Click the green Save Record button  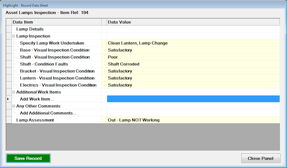[x=28, y=158]
